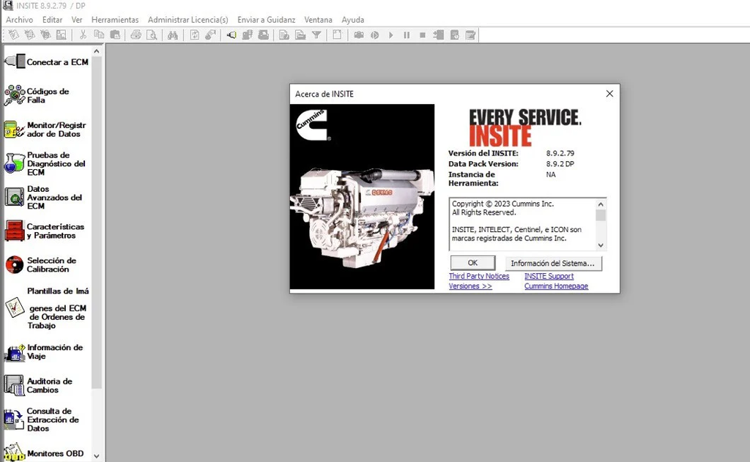Open the Ayuda menu
The width and height of the screenshot is (750, 462).
[x=352, y=20]
